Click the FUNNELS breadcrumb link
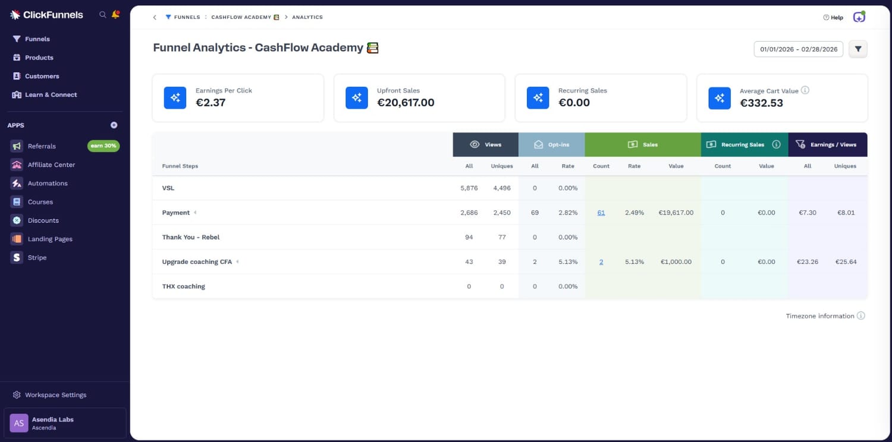 pos(183,17)
